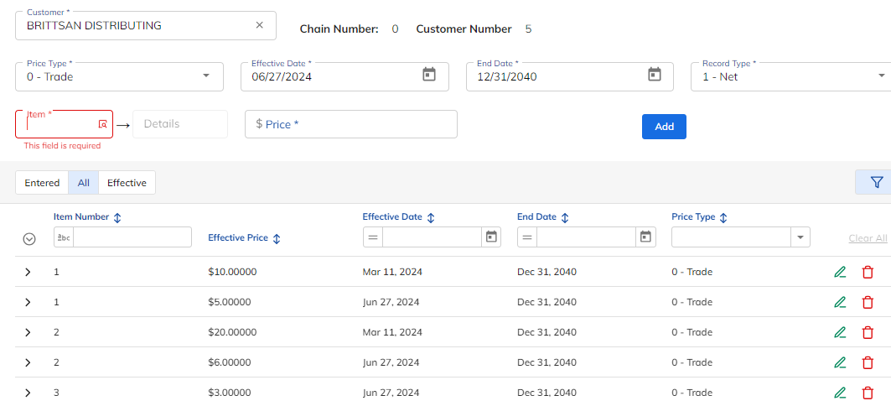The height and width of the screenshot is (406, 891).
Task: Delete the $5.00000 price row
Action: click(x=868, y=302)
